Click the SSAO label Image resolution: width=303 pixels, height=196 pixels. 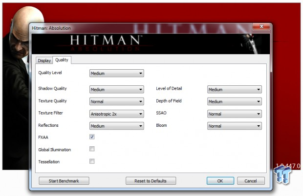[161, 113]
